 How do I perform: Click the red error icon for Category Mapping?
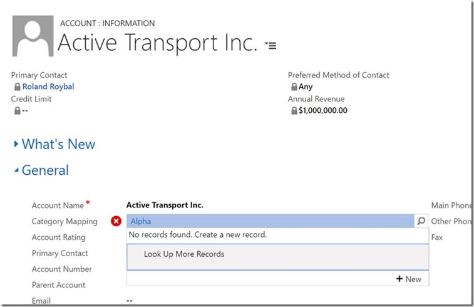pos(116,221)
